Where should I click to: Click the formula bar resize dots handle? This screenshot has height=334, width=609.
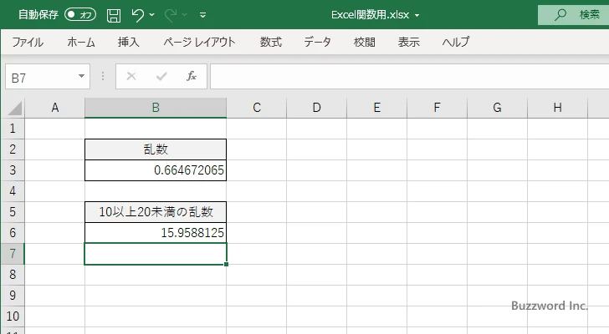(x=103, y=76)
